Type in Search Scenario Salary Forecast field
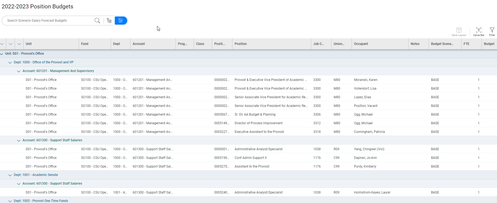This screenshot has height=203, width=497. [x=49, y=21]
